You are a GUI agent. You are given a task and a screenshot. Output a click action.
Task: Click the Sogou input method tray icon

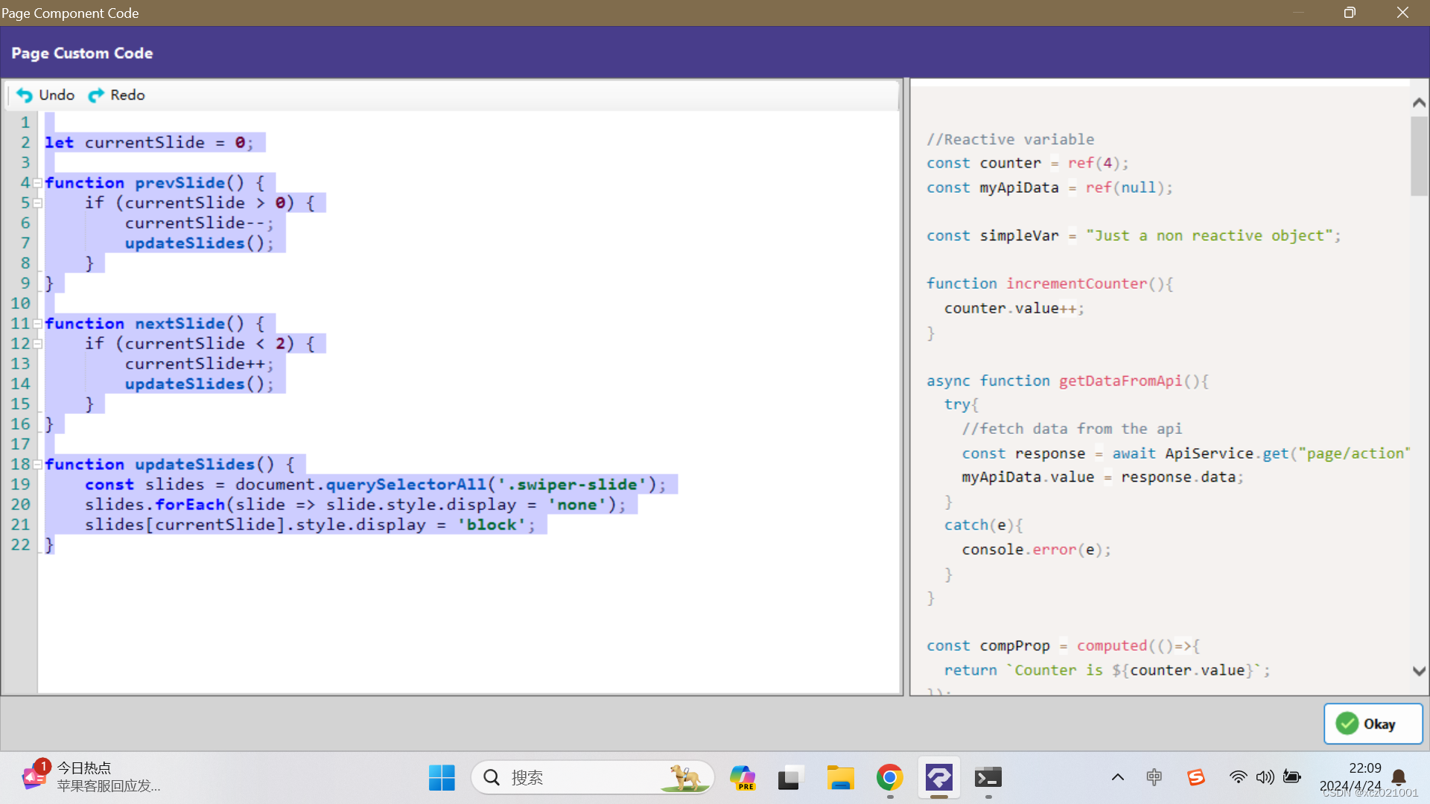pyautogui.click(x=1195, y=777)
